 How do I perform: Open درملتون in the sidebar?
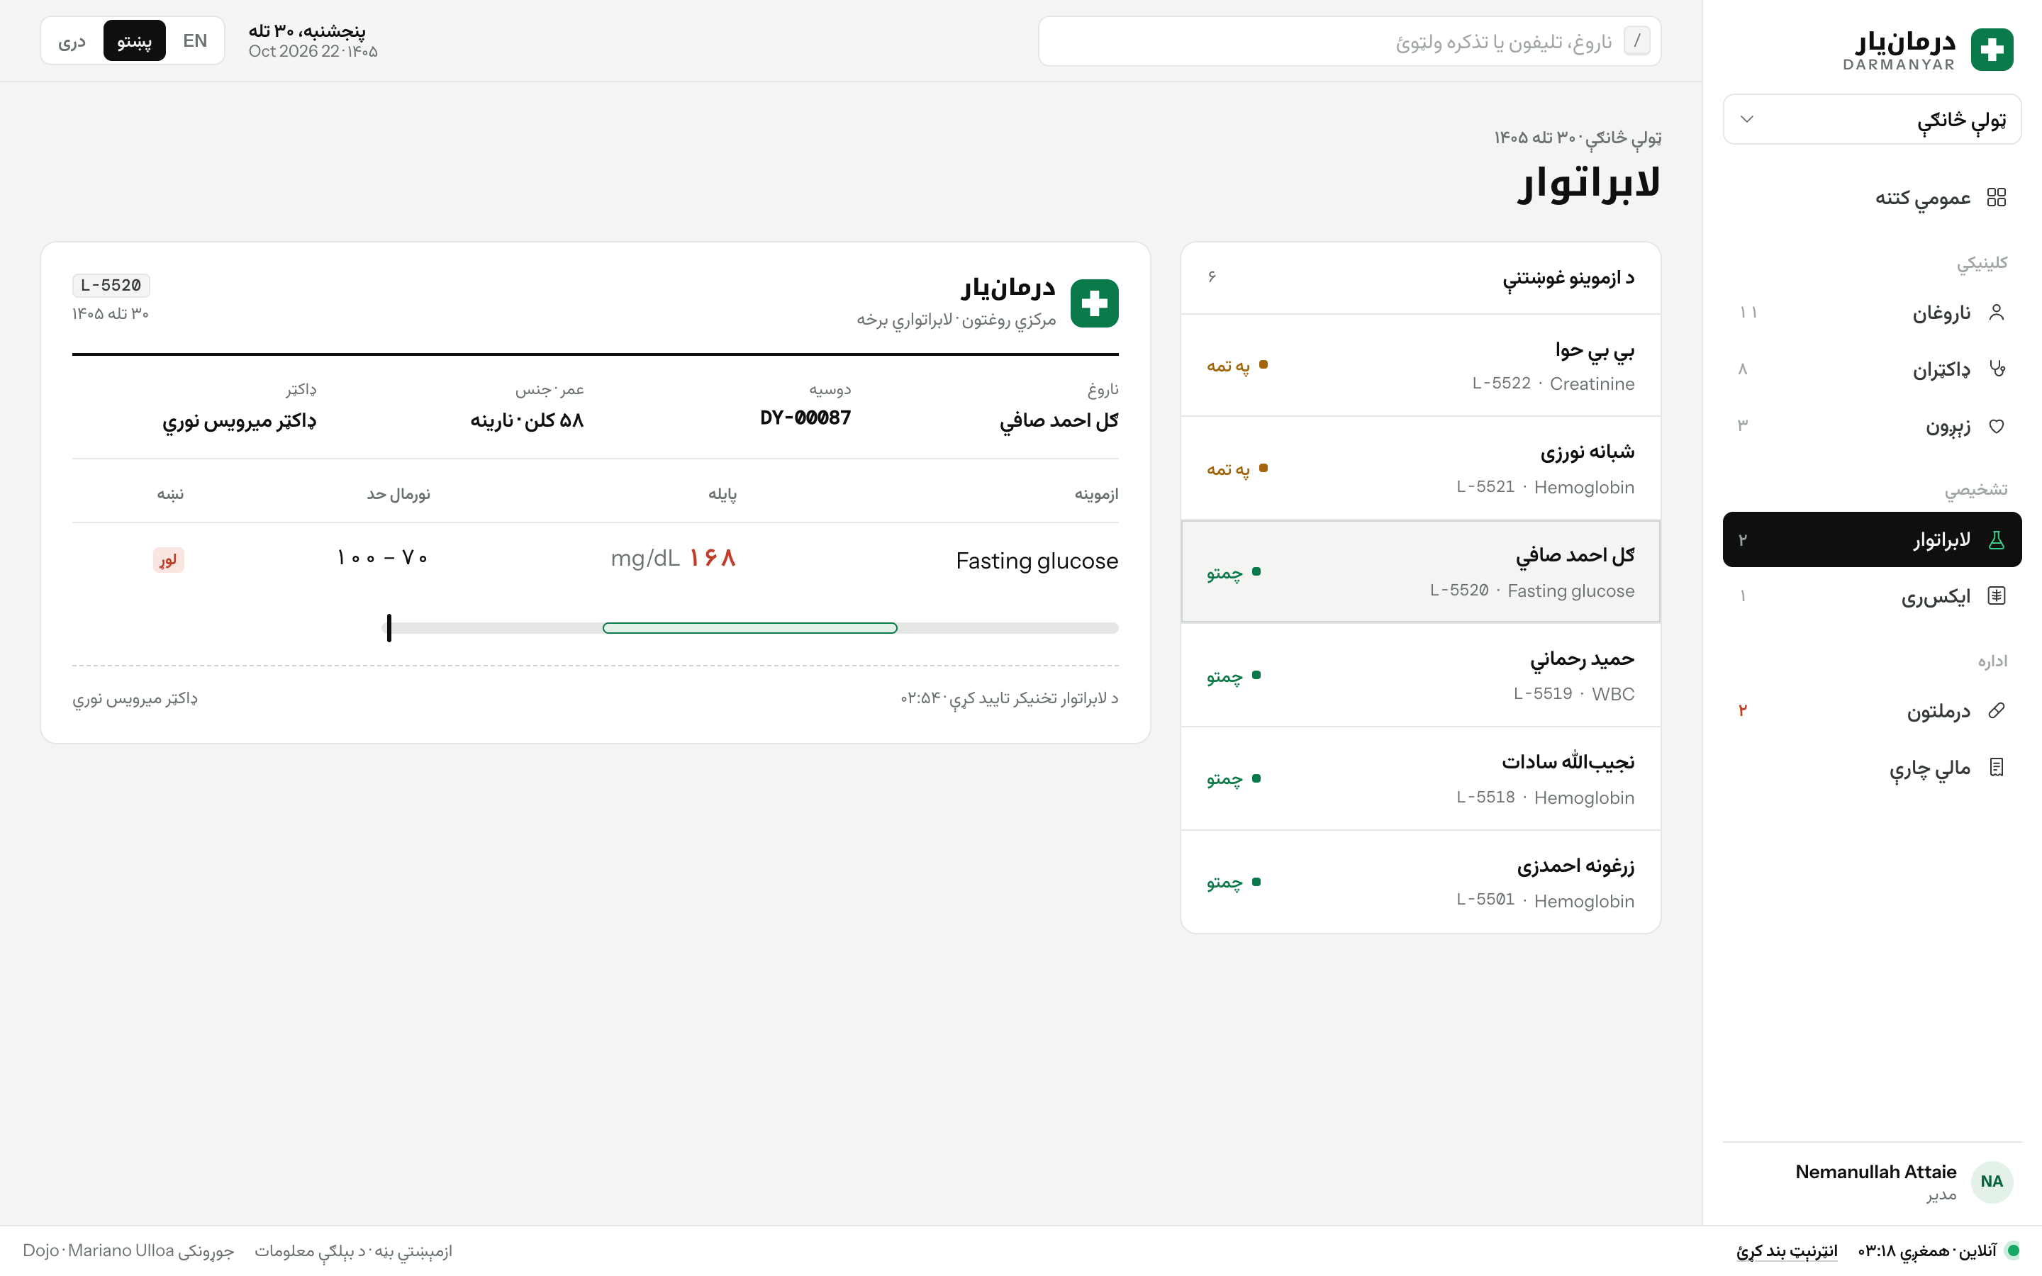(1872, 710)
